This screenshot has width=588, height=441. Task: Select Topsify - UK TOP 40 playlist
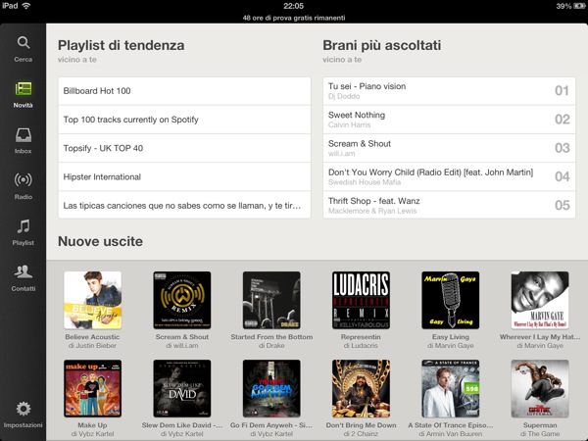coord(183,148)
